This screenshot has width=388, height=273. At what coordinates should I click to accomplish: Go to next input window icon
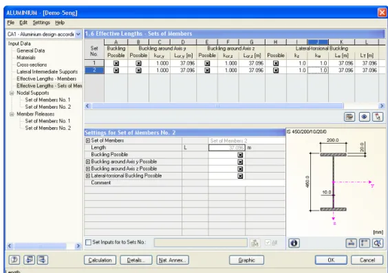point(43,260)
